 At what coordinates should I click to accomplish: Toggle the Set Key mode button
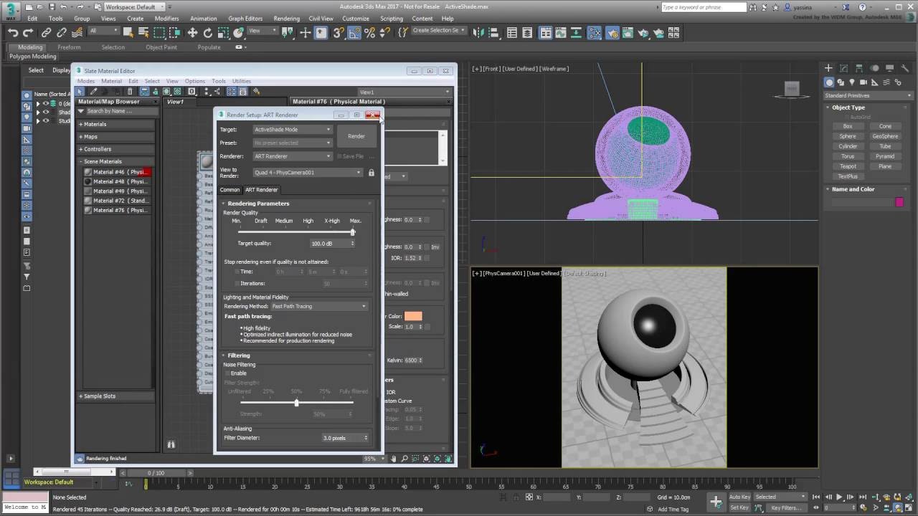[x=740, y=507]
